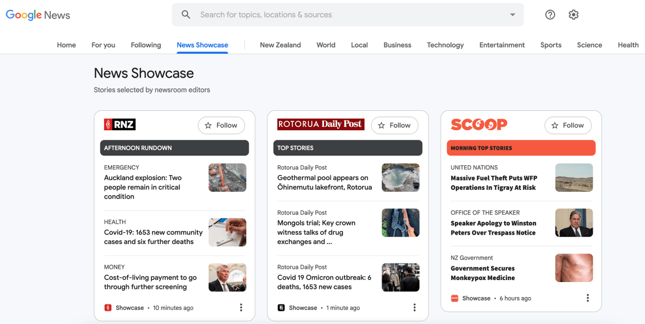This screenshot has width=645, height=324.
Task: Open the settings gear icon
Action: coord(573,15)
